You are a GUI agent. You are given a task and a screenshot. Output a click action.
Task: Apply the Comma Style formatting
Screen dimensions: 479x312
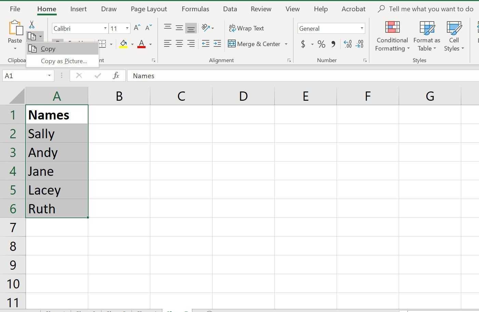pos(333,44)
